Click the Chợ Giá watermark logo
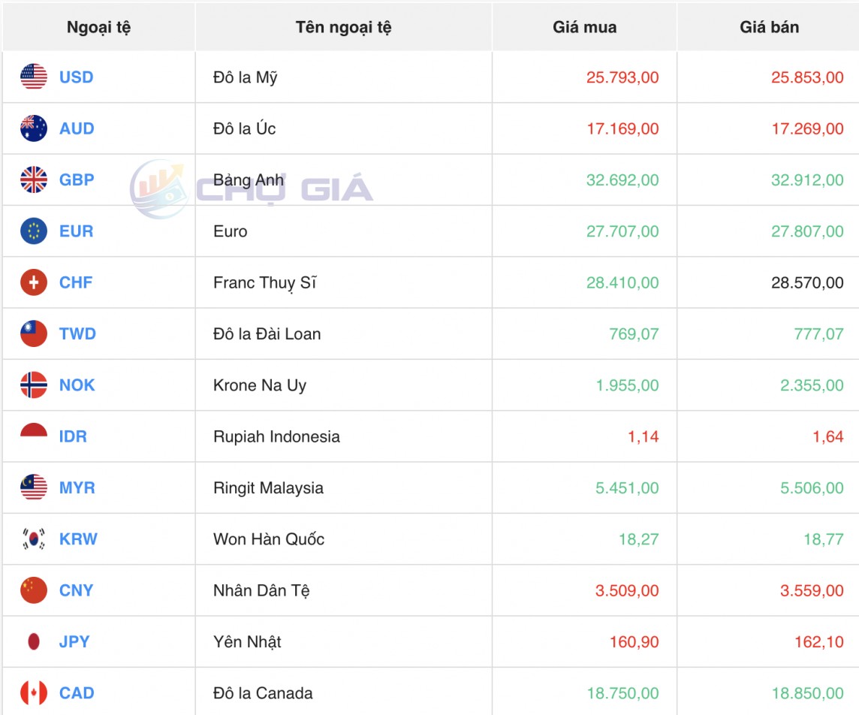This screenshot has height=715, width=859. 252,189
